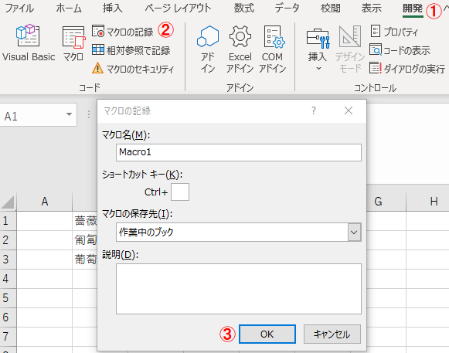Click the キャンセル button
Screen dimensions: 449x353
pyautogui.click(x=332, y=334)
